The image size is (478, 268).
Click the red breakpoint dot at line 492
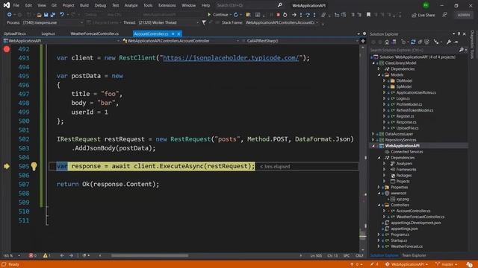click(x=7, y=49)
